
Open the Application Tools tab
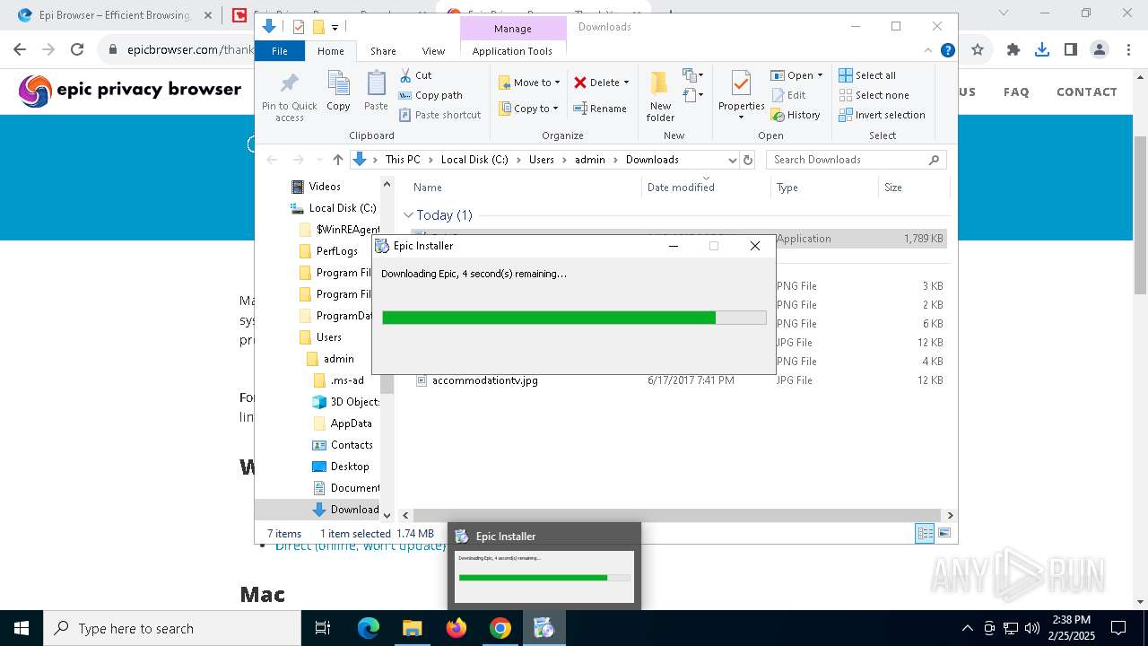(512, 51)
